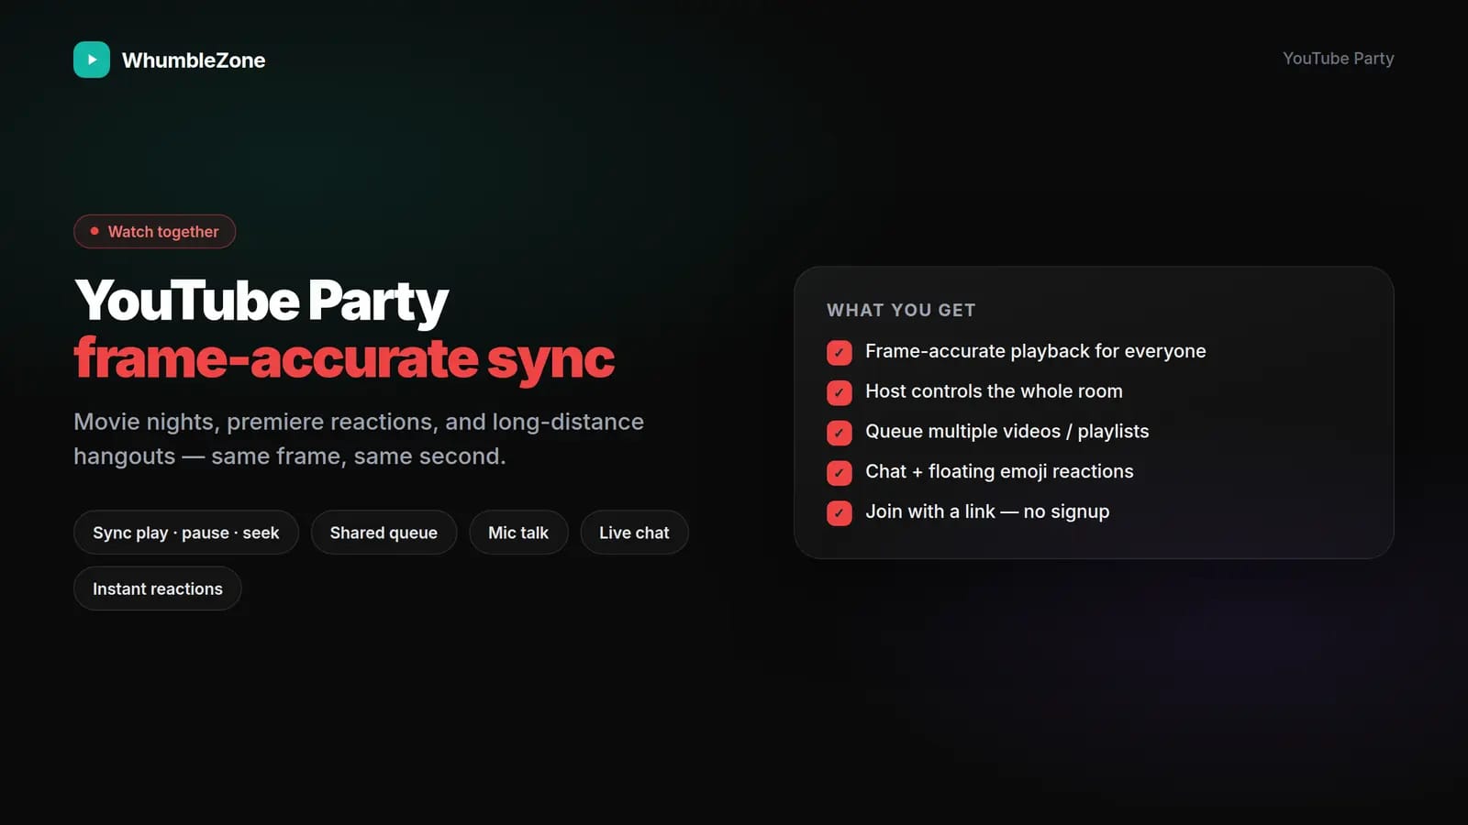Click the text Frame-accurate playback for everyone
This screenshot has width=1468, height=825.
[x=1036, y=351]
